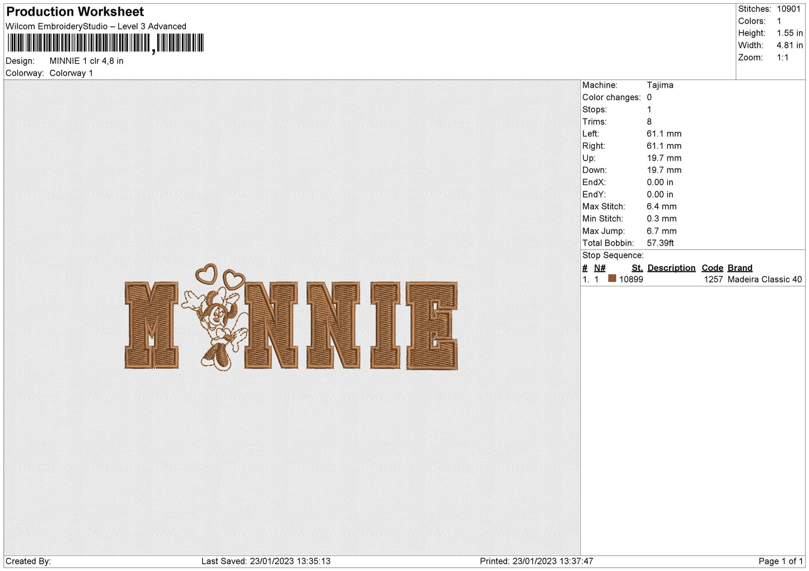Click the N# column header
Viewport: 809px width, 571px height.
(x=600, y=268)
